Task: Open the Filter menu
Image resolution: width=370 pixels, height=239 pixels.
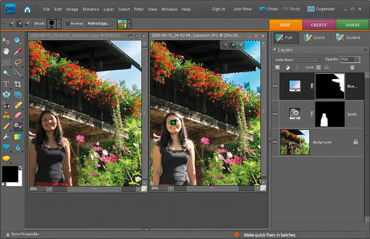Action: point(139,9)
